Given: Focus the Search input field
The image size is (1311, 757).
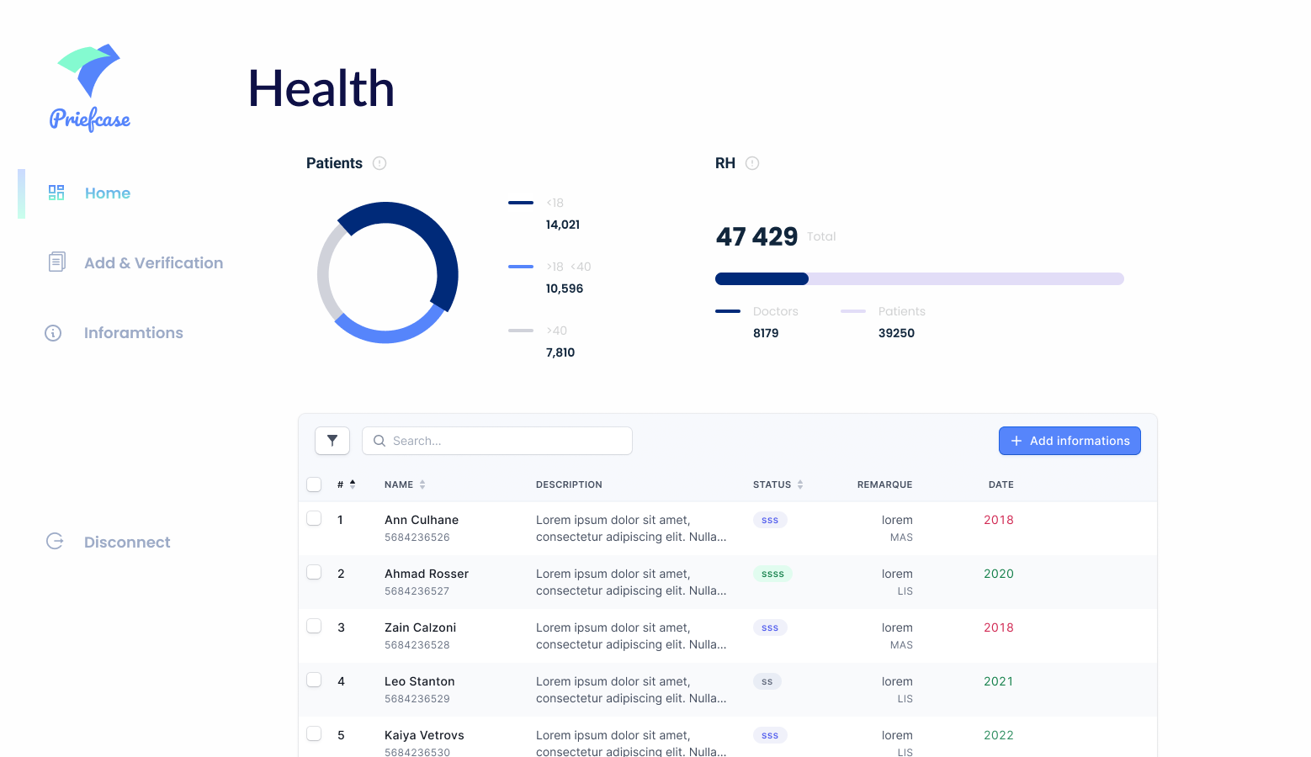Looking at the screenshot, I should tap(497, 441).
